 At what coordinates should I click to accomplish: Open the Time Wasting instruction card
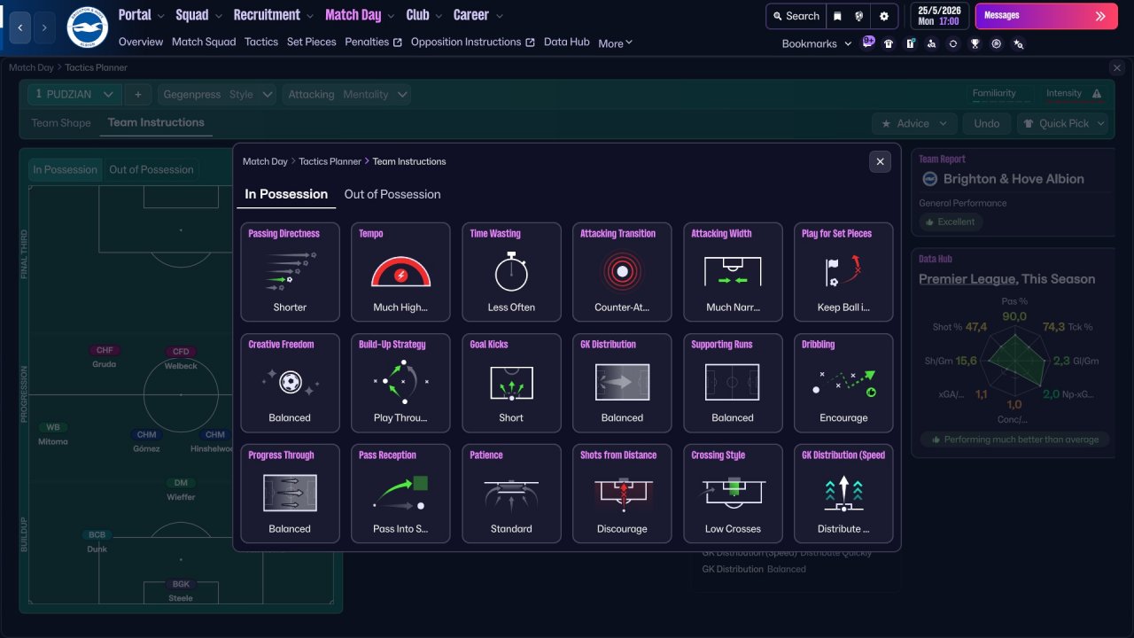511,272
